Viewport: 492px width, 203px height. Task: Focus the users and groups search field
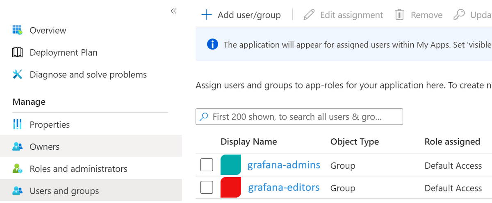(x=299, y=117)
